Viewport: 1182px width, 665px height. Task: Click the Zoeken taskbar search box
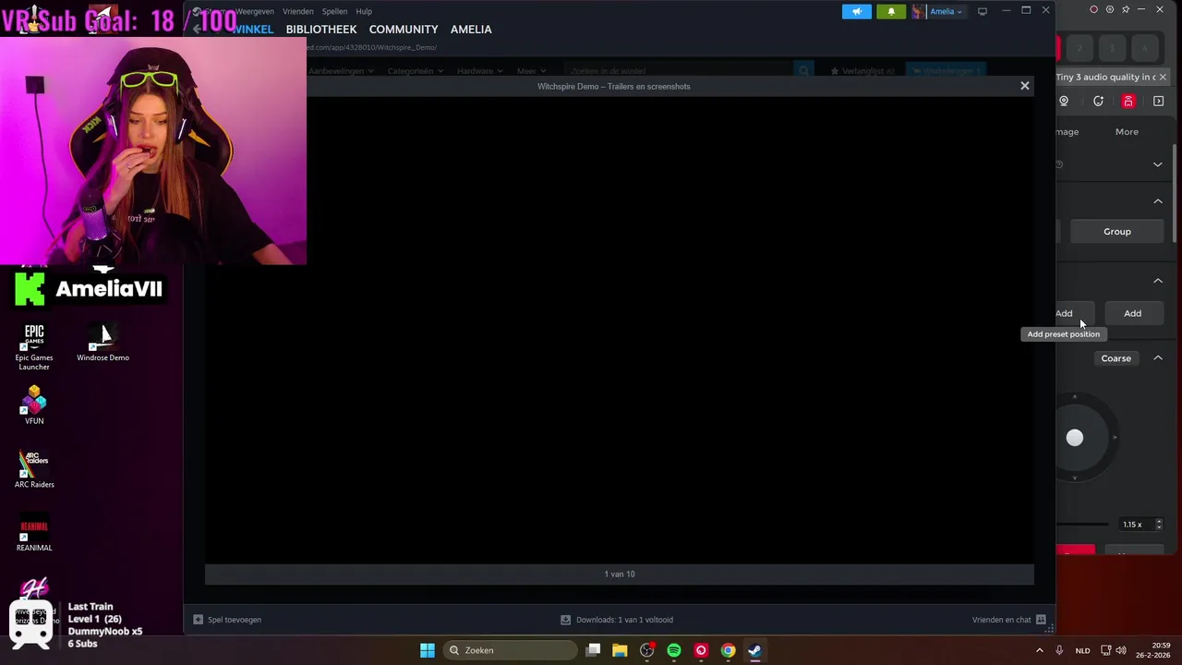(510, 650)
